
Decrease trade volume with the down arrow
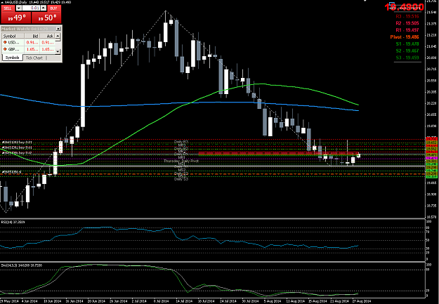click(x=19, y=8)
